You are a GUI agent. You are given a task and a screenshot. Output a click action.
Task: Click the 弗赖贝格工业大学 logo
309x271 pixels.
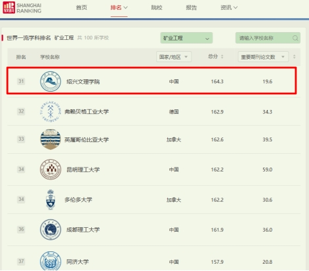51,111
